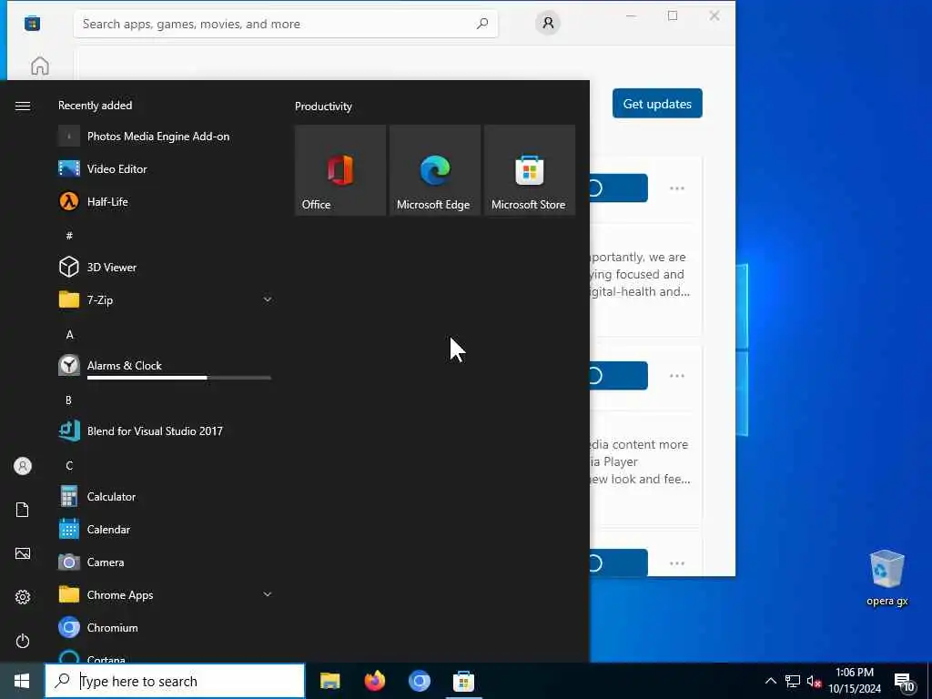Click Get updates in Microsoft Store
The image size is (932, 699).
(657, 104)
